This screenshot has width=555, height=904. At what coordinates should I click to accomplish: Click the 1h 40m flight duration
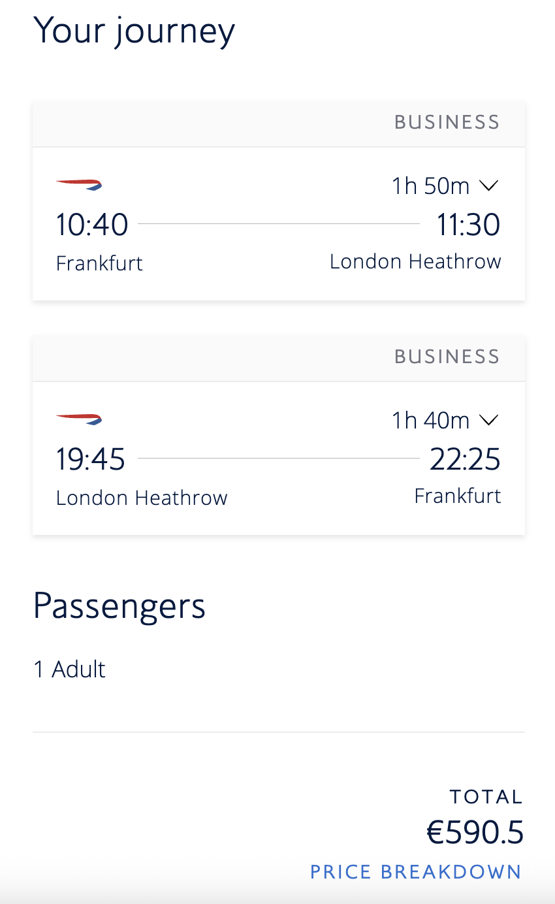coord(430,420)
